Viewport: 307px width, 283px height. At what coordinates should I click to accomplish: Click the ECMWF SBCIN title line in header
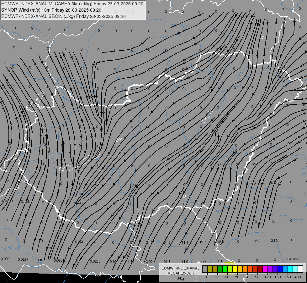pyautogui.click(x=63, y=16)
